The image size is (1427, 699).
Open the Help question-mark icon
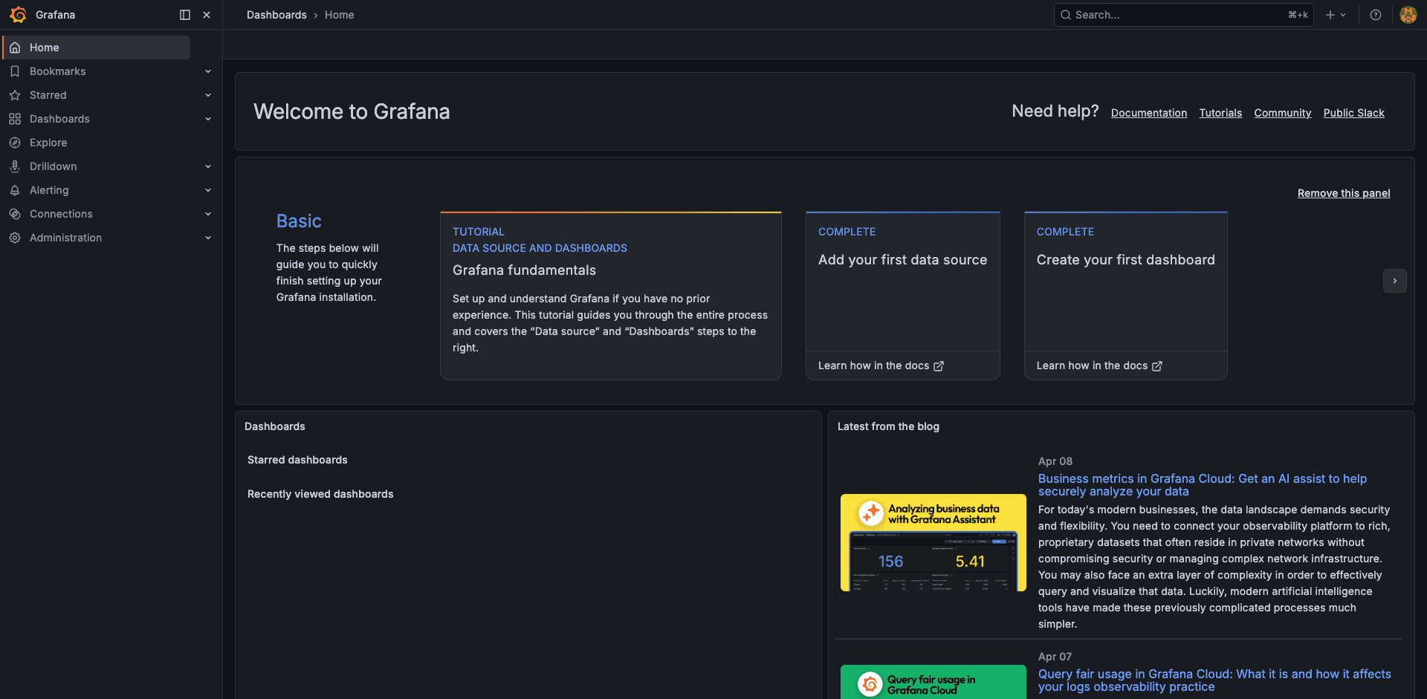(x=1376, y=15)
